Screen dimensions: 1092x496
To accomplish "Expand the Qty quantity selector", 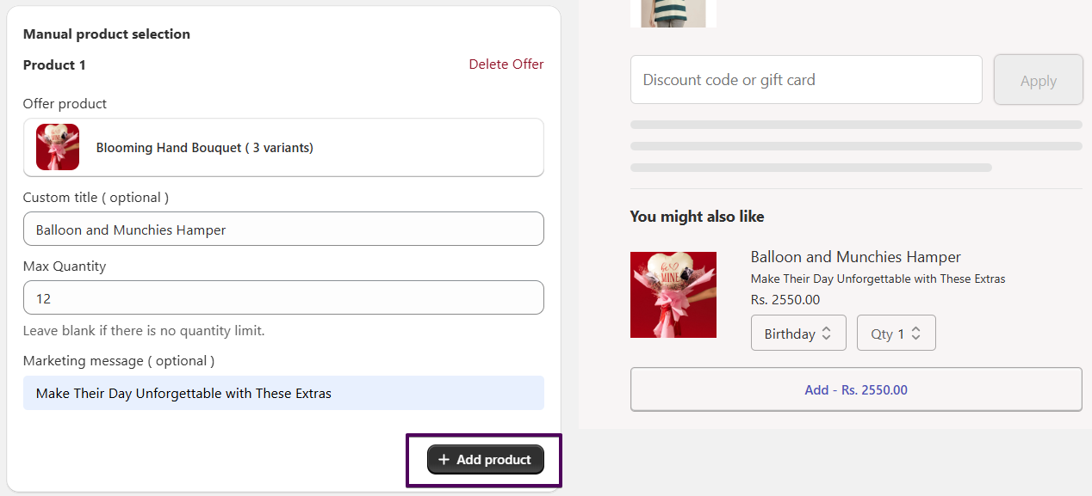I will [x=896, y=334].
